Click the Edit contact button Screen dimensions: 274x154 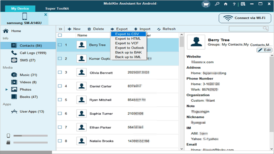[x=264, y=50]
